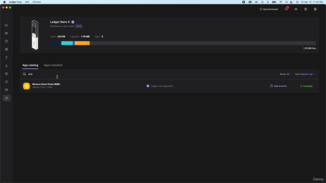Click the Ledger Live supported badge
Image resolution: width=326 pixels, height=183 pixels.
[159, 86]
